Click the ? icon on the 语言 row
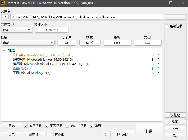 (x=158, y=69)
